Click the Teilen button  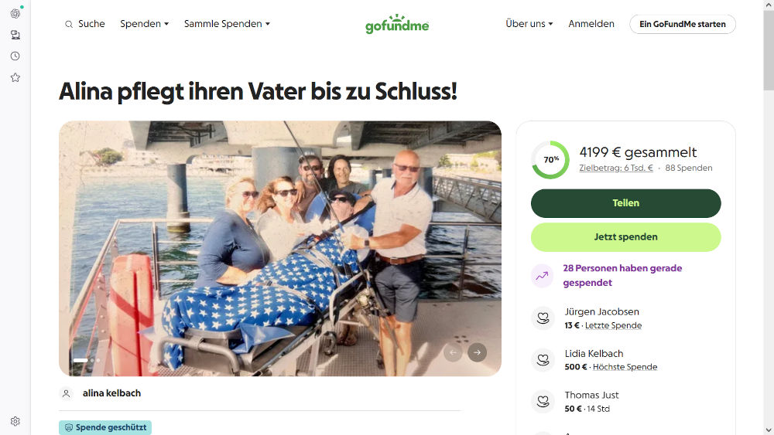pos(626,203)
